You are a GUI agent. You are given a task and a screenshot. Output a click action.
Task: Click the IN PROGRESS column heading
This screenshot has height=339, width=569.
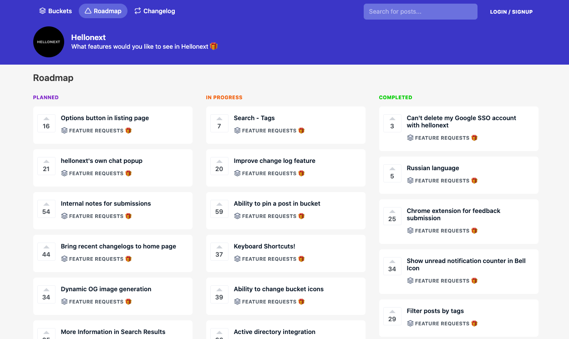coord(224,97)
